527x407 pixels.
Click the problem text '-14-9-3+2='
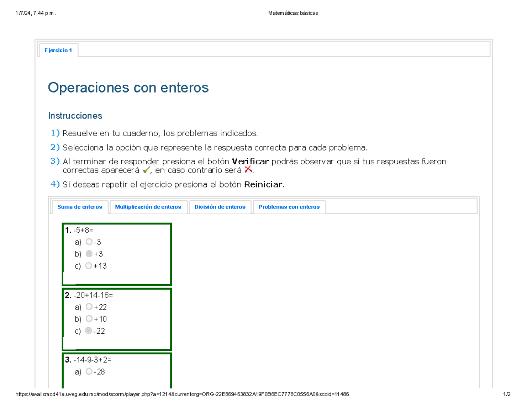[x=92, y=360]
